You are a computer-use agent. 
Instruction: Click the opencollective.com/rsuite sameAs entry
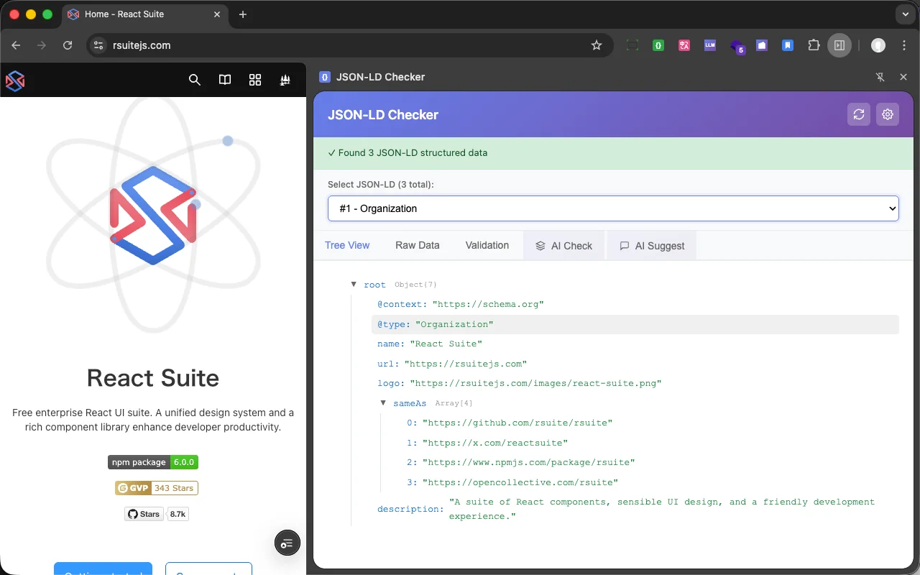click(x=520, y=482)
